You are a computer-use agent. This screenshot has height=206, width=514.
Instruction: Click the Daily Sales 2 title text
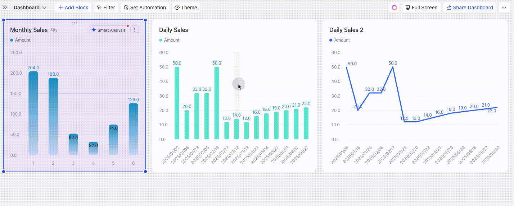[x=346, y=30]
